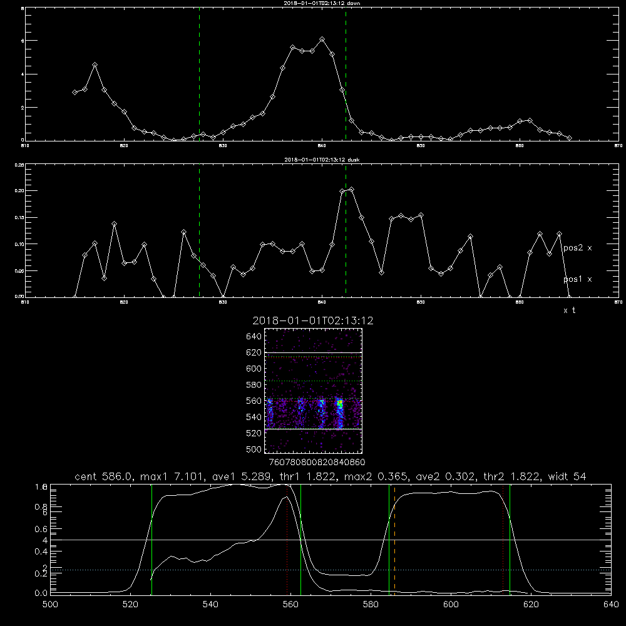Select the large 2018-01-01T02:13:12 title above image
The width and height of the screenshot is (626, 626).
click(x=313, y=321)
